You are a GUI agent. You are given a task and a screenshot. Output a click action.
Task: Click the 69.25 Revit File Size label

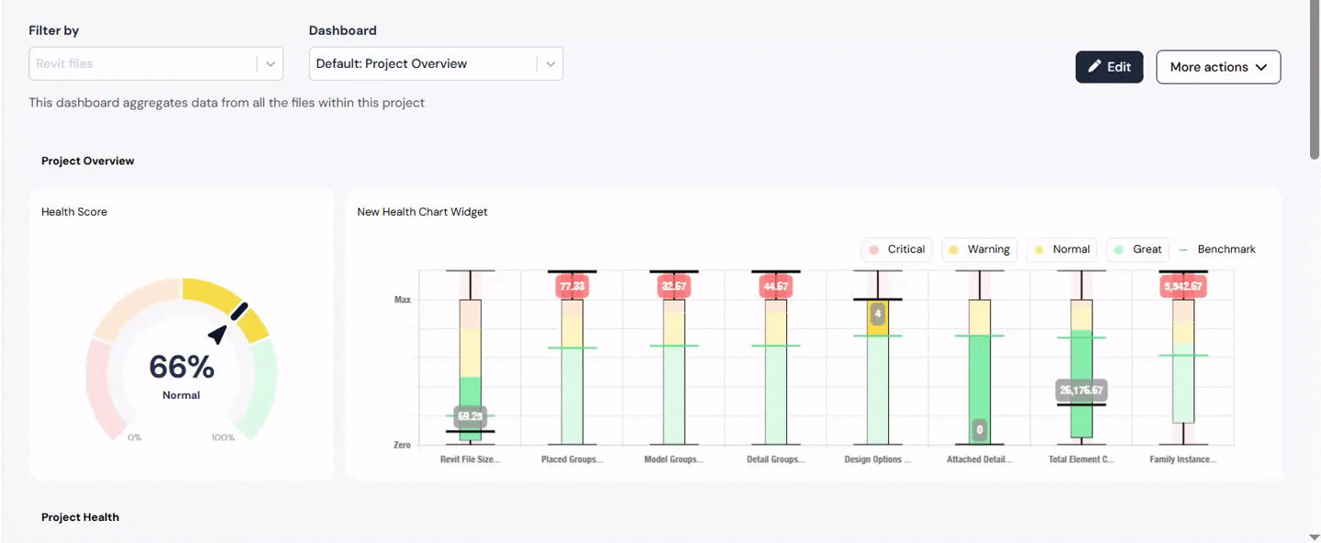(470, 416)
